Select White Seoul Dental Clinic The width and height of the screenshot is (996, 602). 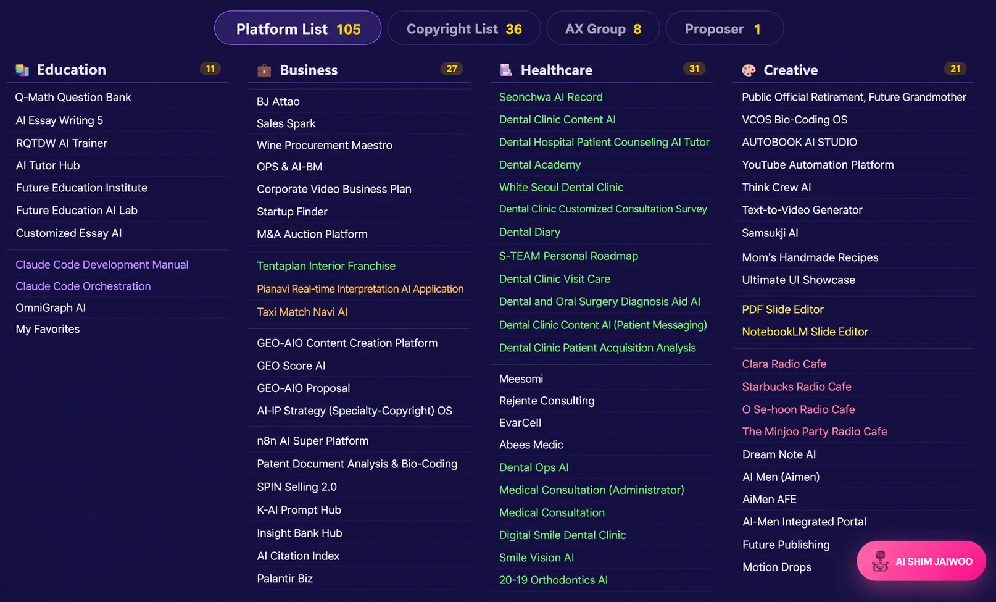point(562,187)
